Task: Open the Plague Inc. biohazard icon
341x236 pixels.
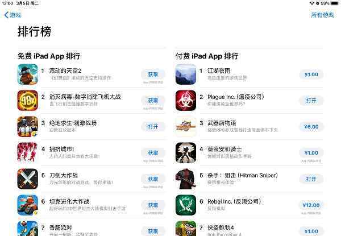Action: coord(186,101)
